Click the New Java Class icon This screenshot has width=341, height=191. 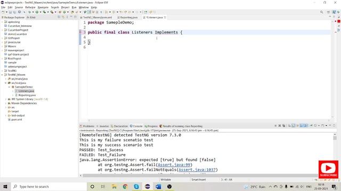[x=64, y=12]
